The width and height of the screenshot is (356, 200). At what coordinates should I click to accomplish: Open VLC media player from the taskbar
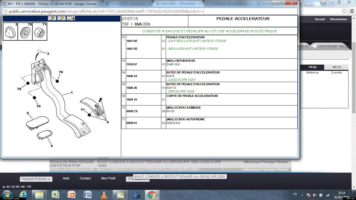pos(104,195)
